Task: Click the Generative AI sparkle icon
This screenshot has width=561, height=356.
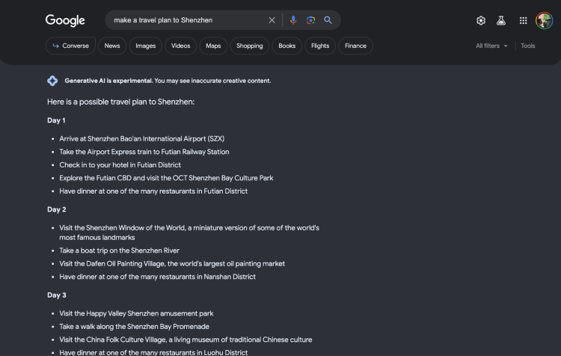Action: coord(52,81)
